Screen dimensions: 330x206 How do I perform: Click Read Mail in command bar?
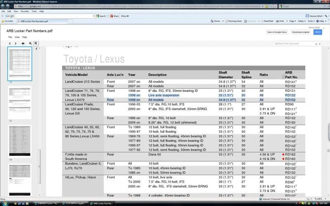click(266, 21)
